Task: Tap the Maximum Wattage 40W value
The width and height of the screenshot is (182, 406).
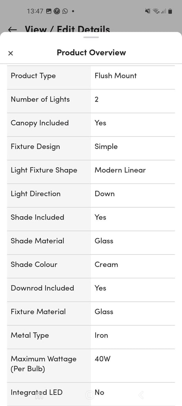Action: (x=102, y=359)
